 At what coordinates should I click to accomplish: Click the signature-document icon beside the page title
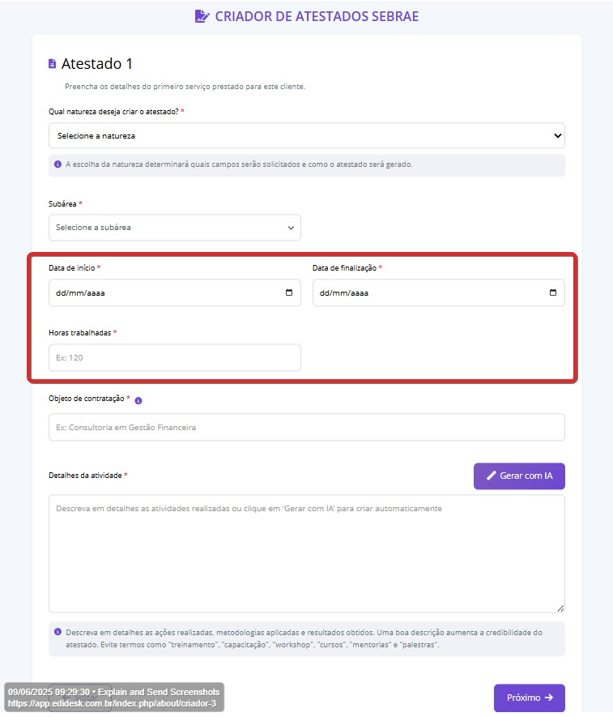[202, 16]
